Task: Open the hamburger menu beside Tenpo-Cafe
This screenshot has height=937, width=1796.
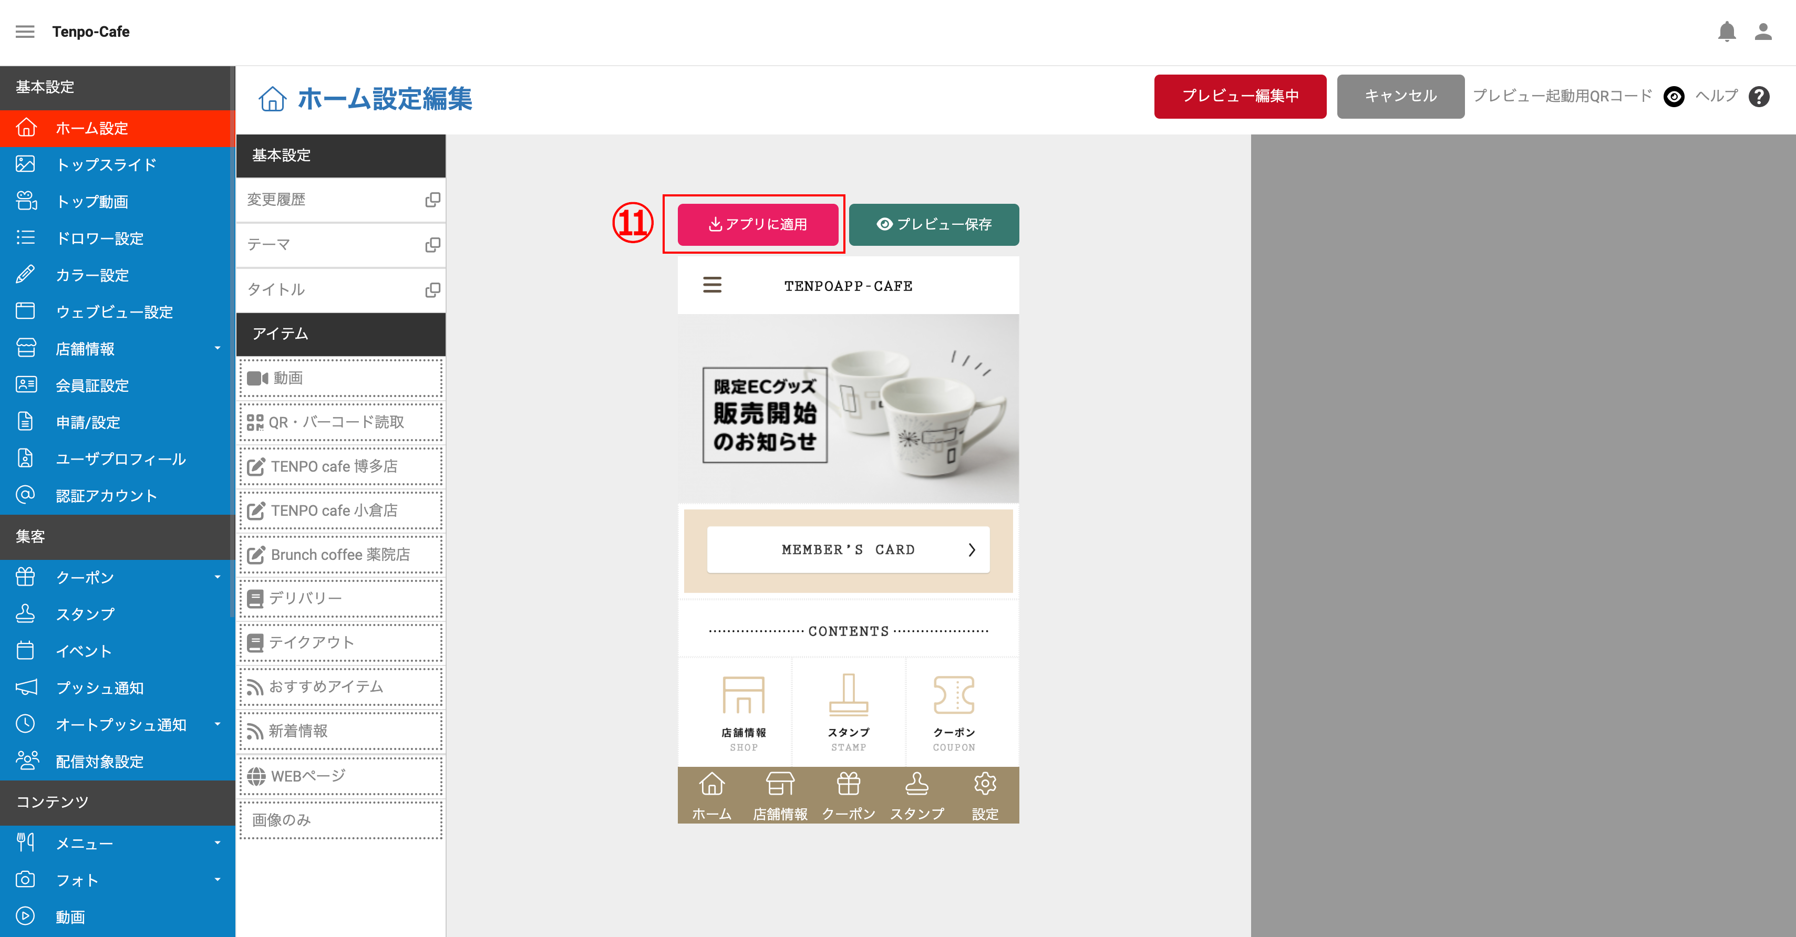Action: click(x=25, y=32)
